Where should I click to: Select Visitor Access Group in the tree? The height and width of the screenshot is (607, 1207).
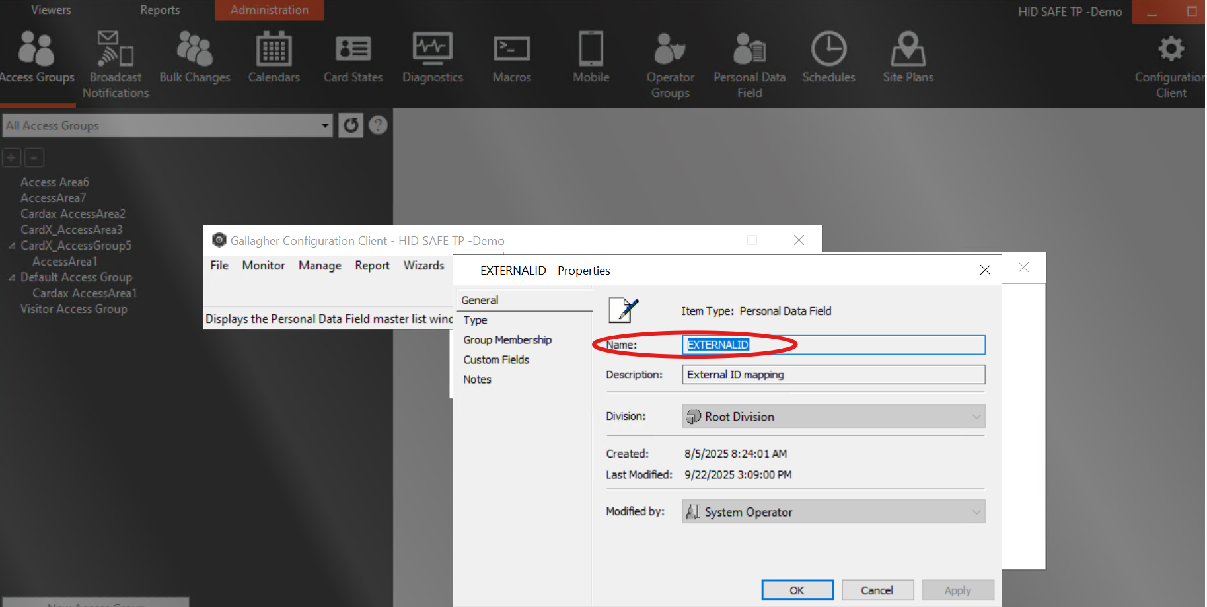pyautogui.click(x=74, y=309)
